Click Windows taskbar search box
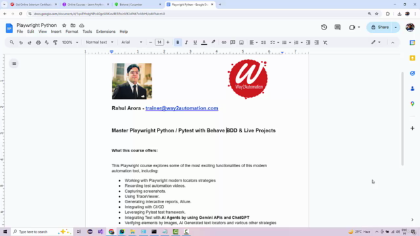 [41, 231]
